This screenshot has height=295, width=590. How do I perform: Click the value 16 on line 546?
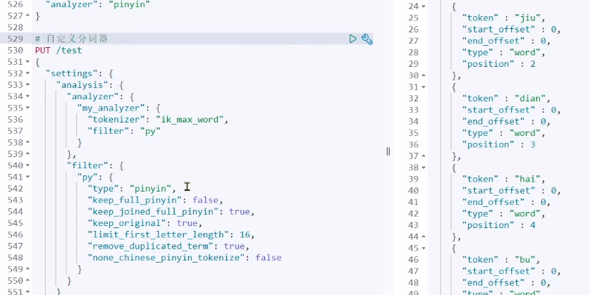point(245,234)
